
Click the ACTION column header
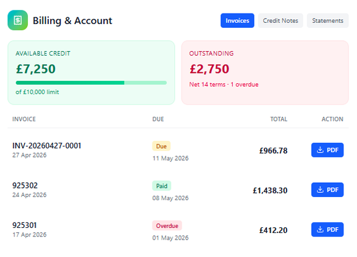(x=332, y=119)
